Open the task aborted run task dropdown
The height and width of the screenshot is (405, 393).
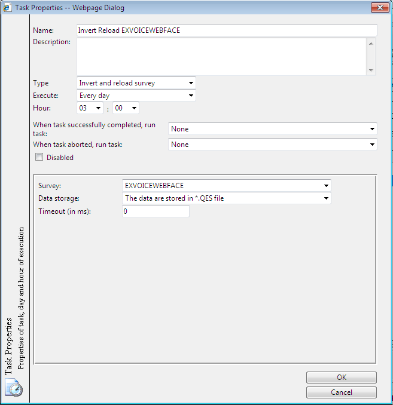point(273,145)
